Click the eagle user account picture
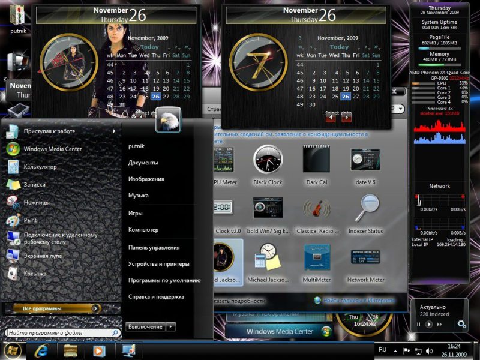Image resolution: width=480 pixels, height=360 pixels. point(168,119)
